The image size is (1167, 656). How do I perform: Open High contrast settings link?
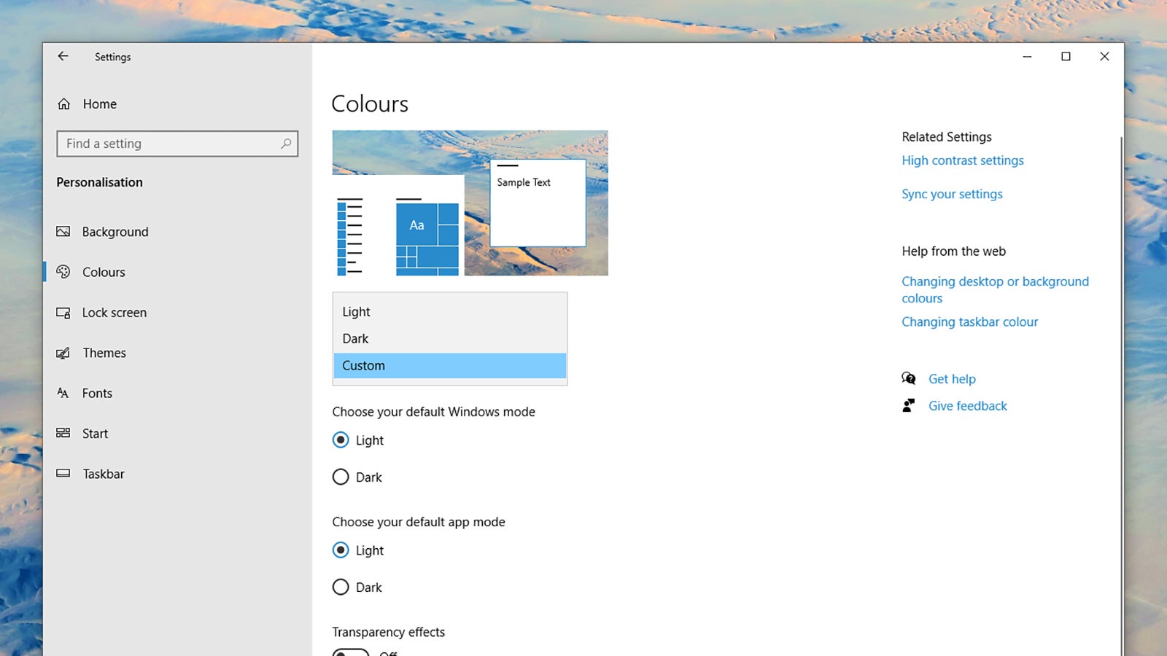click(963, 160)
